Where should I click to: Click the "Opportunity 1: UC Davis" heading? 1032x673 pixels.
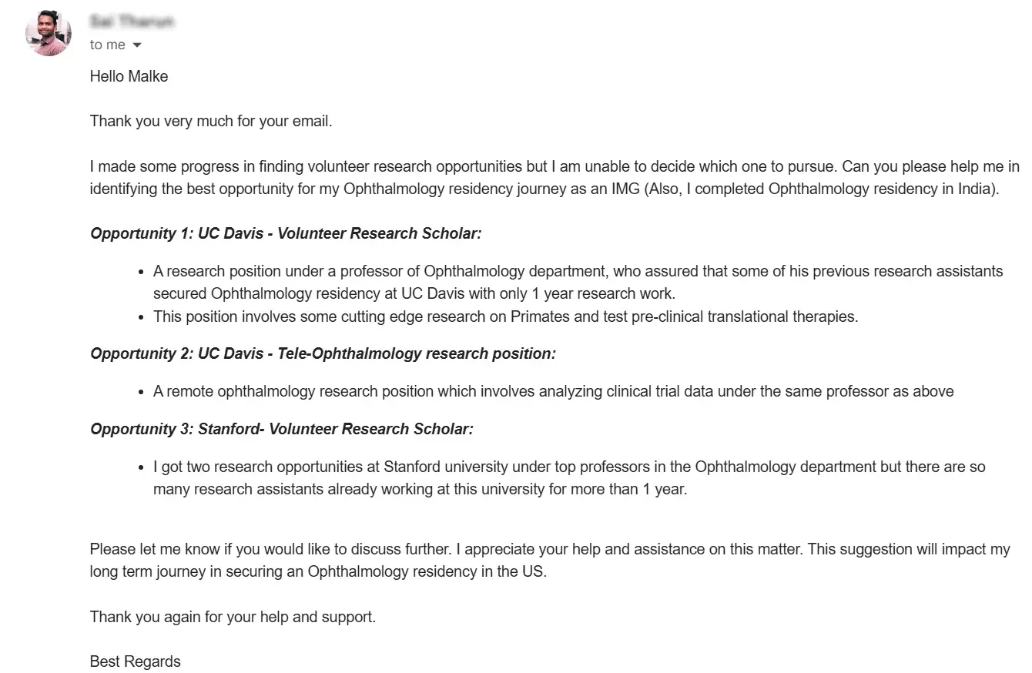coord(286,233)
